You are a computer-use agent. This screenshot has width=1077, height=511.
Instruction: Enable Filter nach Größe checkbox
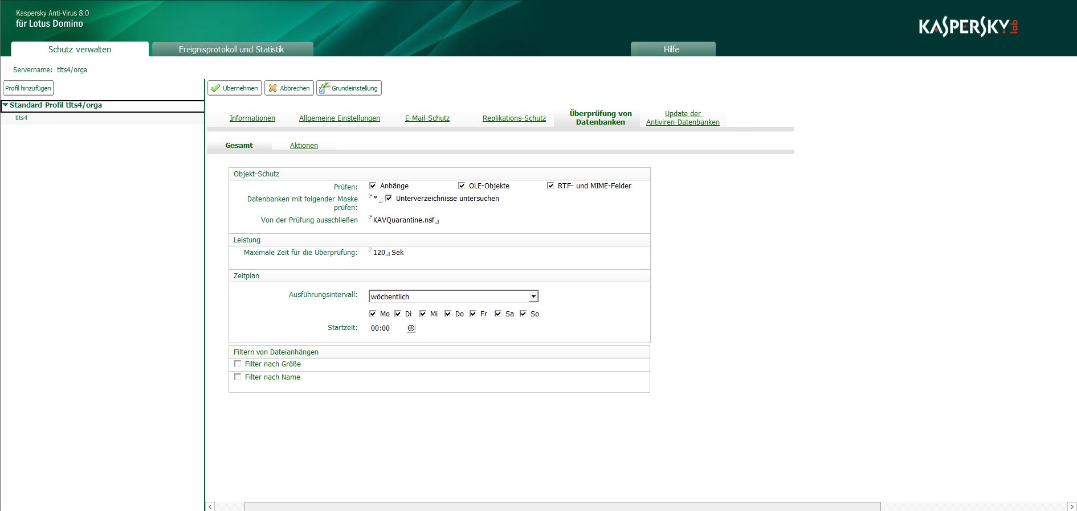[238, 364]
